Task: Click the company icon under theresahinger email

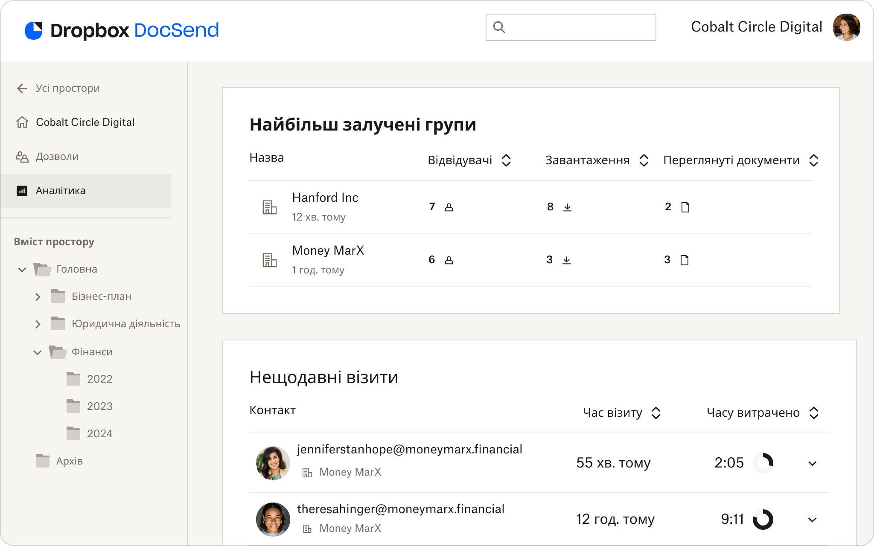Action: point(307,529)
